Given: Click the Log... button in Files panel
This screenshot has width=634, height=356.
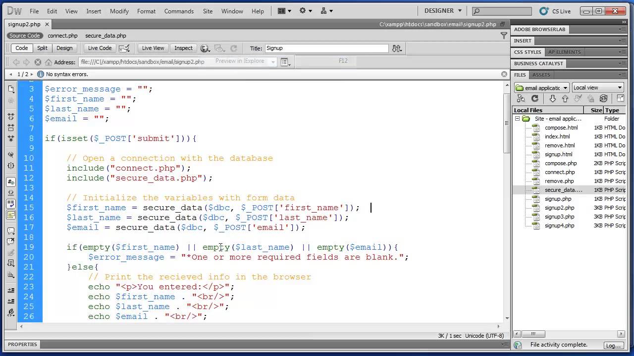Looking at the screenshot, I should [613, 346].
